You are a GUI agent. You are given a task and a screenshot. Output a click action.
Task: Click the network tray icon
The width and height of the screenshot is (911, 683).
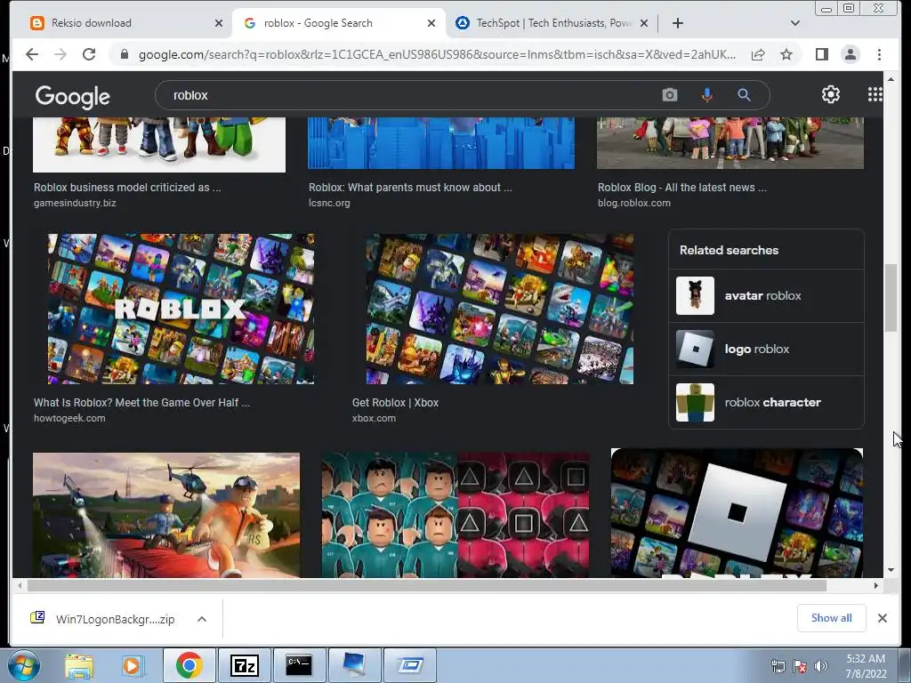tap(778, 666)
